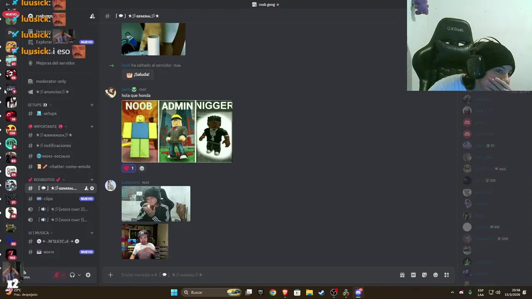Open lauti's Roblox meme image attachment
The height and width of the screenshot is (299, 532).
tap(177, 131)
